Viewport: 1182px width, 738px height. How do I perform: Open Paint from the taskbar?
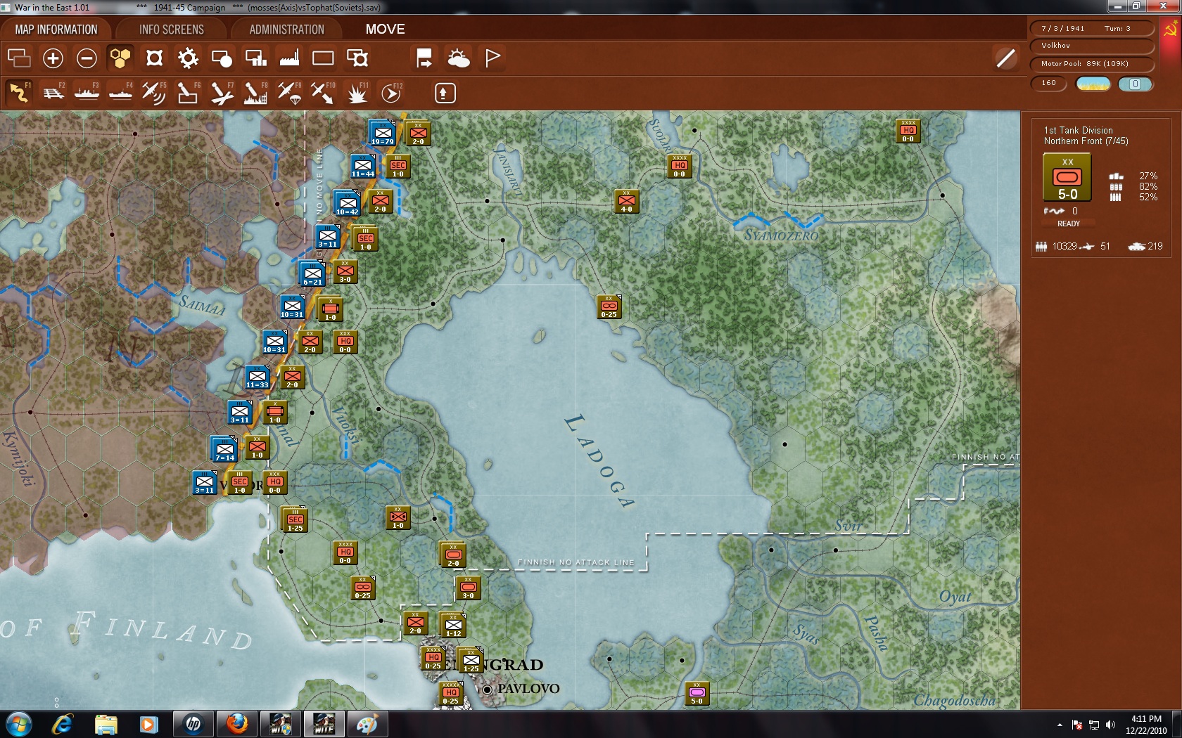click(367, 724)
